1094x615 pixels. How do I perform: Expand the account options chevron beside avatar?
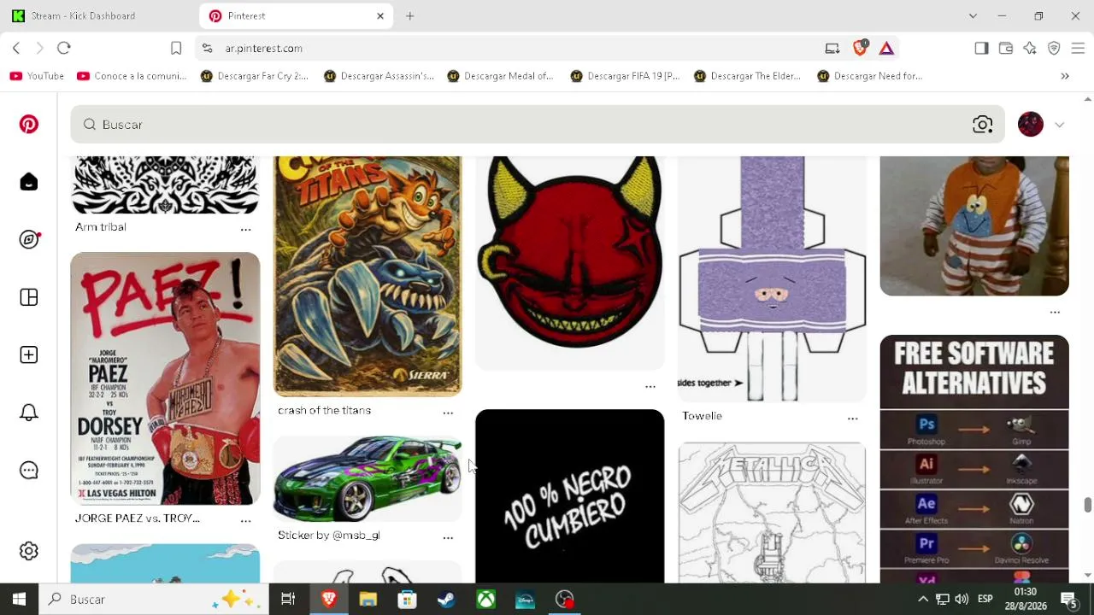pos(1060,125)
